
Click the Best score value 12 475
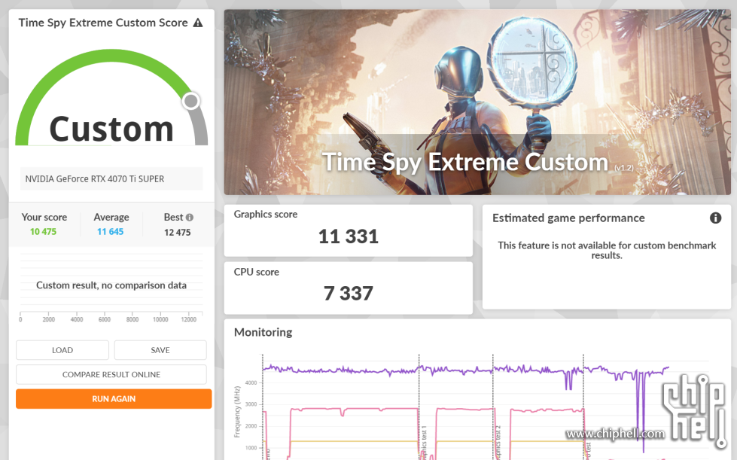(x=177, y=232)
